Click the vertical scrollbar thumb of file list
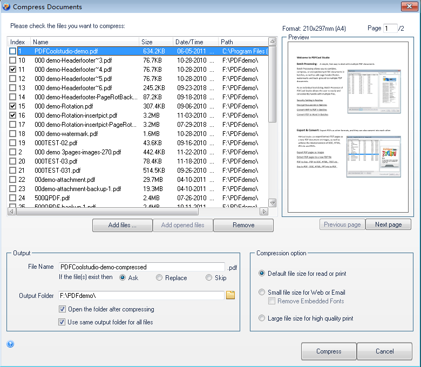 (272, 84)
